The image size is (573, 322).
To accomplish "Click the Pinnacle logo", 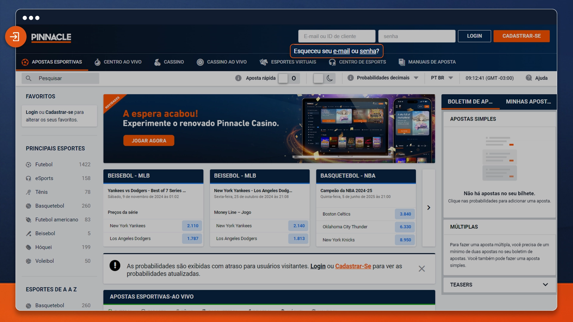I will [x=51, y=37].
